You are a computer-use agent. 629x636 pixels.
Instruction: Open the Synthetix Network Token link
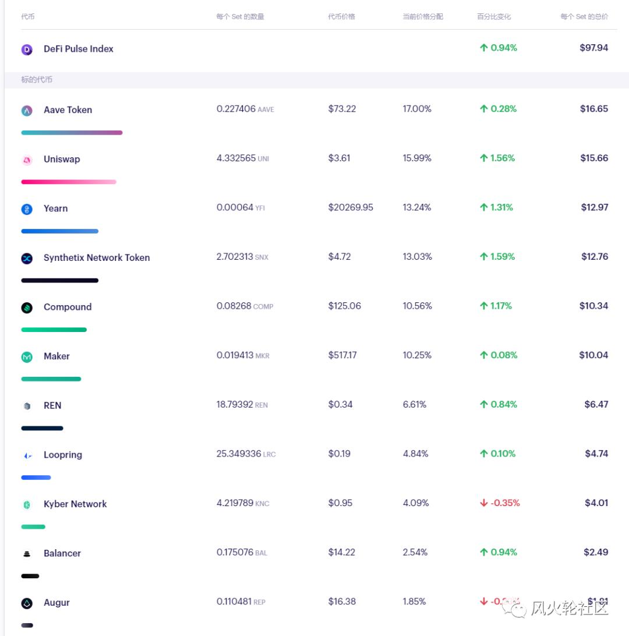click(97, 257)
